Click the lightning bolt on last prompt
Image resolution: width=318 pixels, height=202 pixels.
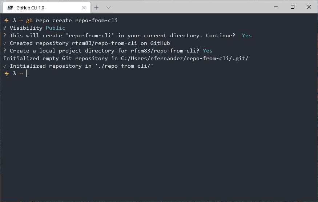tap(7, 73)
